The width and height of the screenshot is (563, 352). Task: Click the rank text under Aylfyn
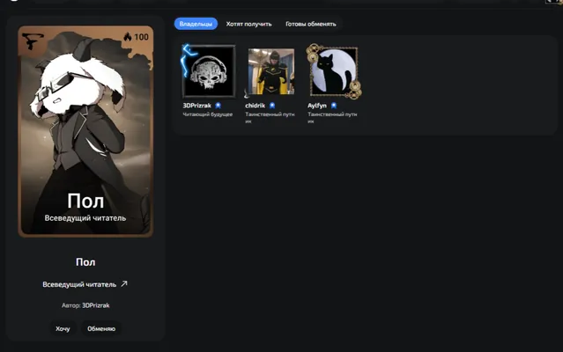[x=332, y=118]
